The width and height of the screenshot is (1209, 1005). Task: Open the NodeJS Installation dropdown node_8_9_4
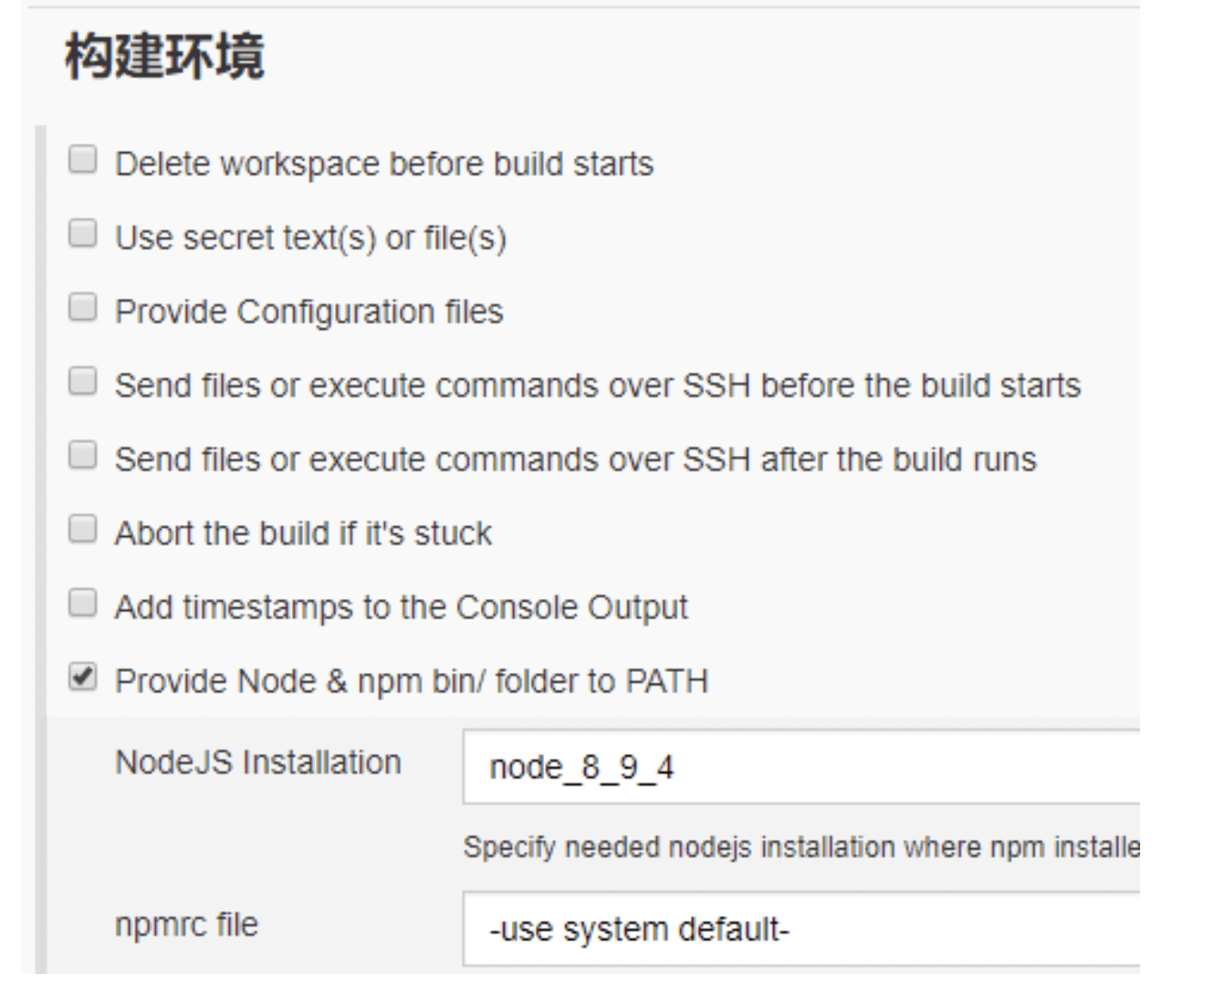801,767
